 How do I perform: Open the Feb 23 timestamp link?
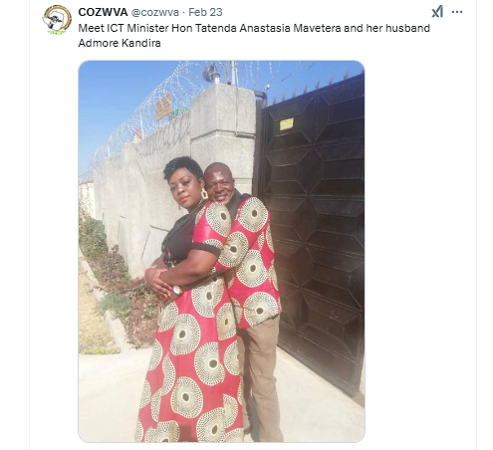click(x=205, y=12)
